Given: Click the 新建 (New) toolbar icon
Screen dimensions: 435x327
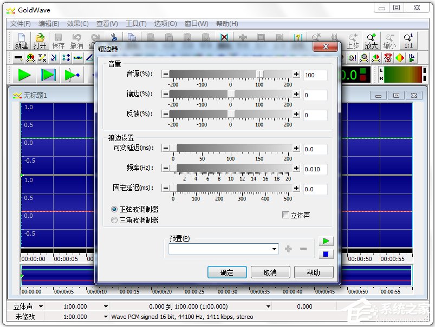Looking at the screenshot, I should click(21, 41).
